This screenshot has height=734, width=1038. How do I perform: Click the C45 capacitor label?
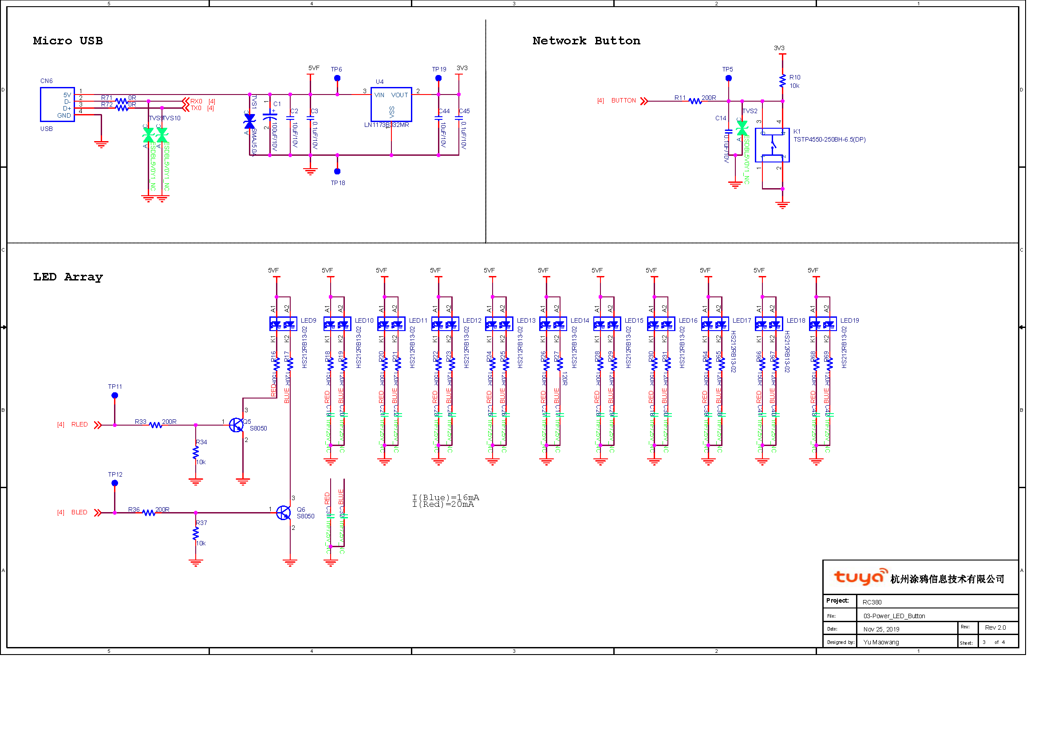coord(464,111)
